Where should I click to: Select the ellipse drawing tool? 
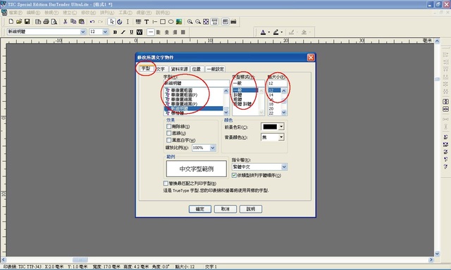(x=171, y=22)
